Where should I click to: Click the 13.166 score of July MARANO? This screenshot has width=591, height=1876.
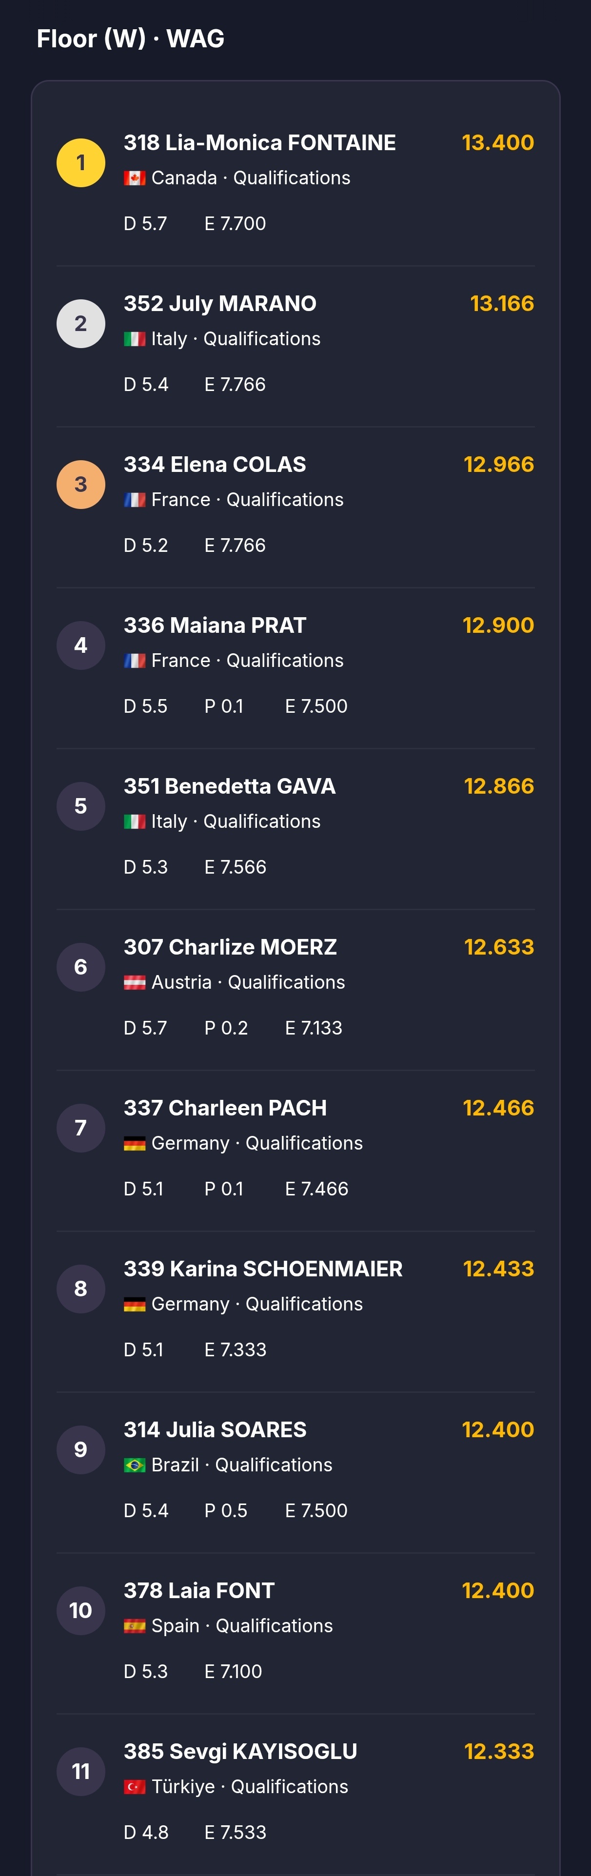[x=502, y=303]
